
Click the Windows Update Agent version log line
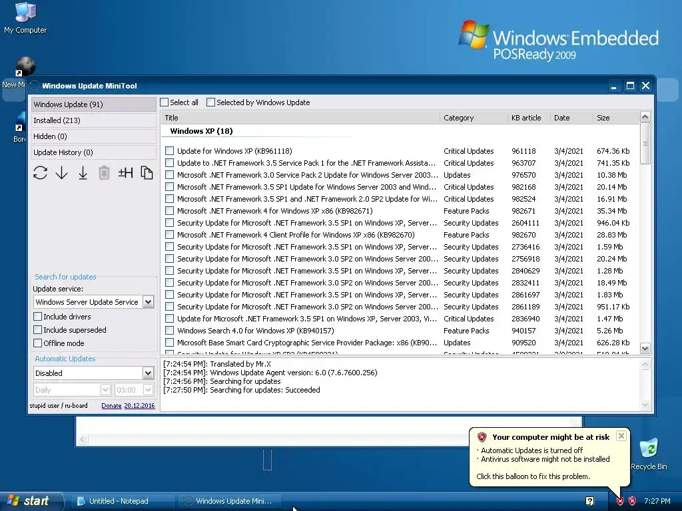pyautogui.click(x=270, y=373)
